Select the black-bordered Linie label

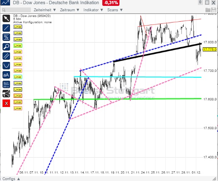(x=18, y=89)
